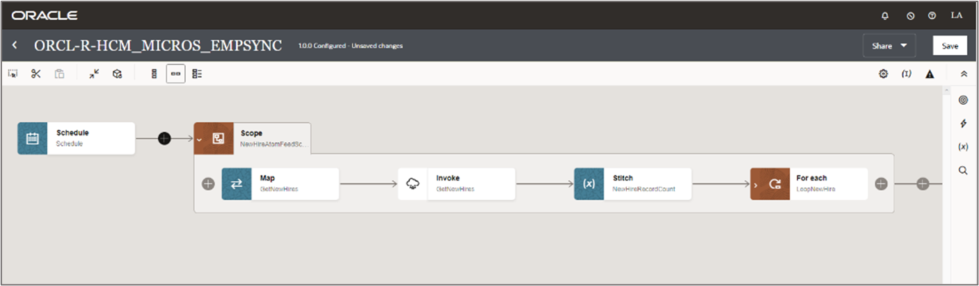Open the triggers target icon in sidebar

[963, 100]
